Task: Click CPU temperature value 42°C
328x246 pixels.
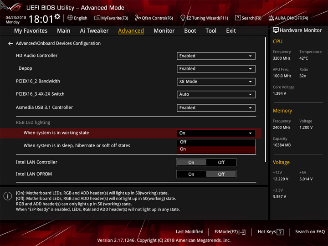Action: (x=303, y=58)
